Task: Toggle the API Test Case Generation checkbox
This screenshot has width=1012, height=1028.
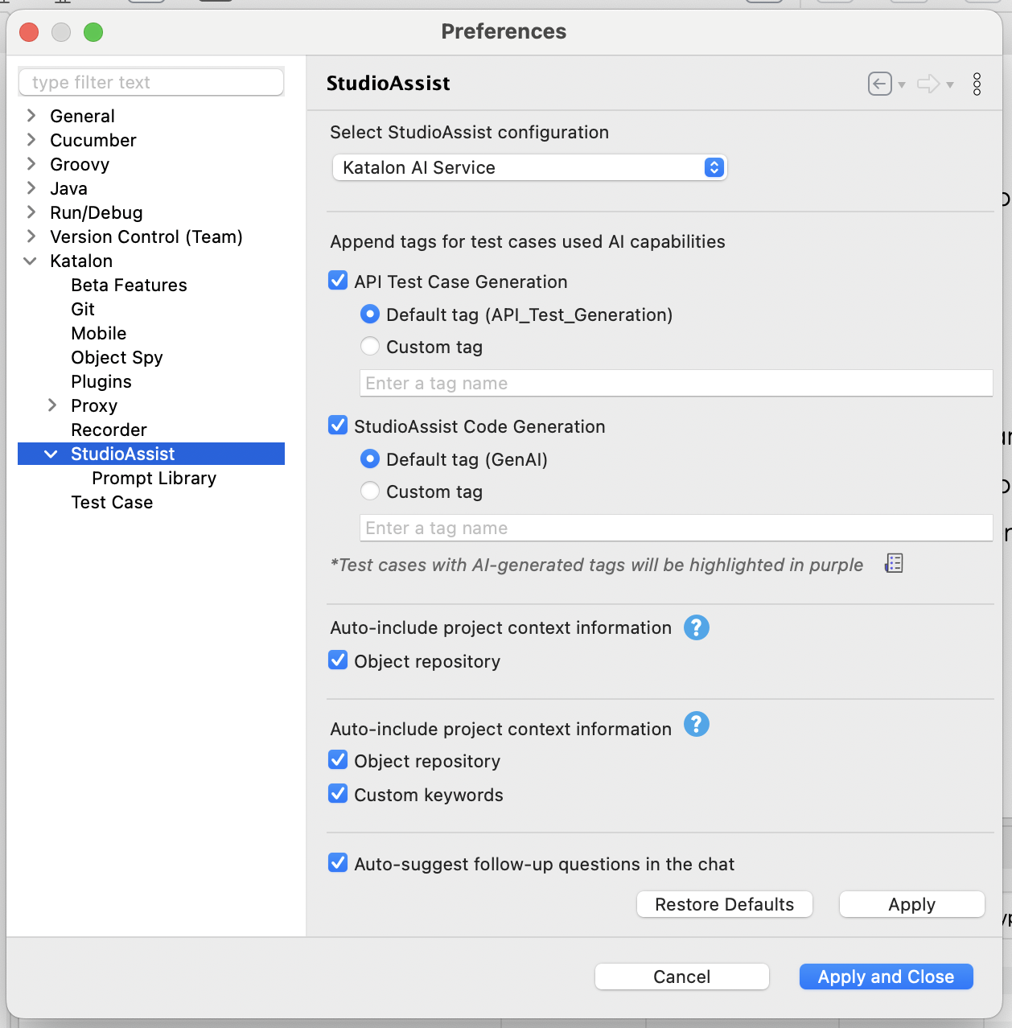Action: 339,281
